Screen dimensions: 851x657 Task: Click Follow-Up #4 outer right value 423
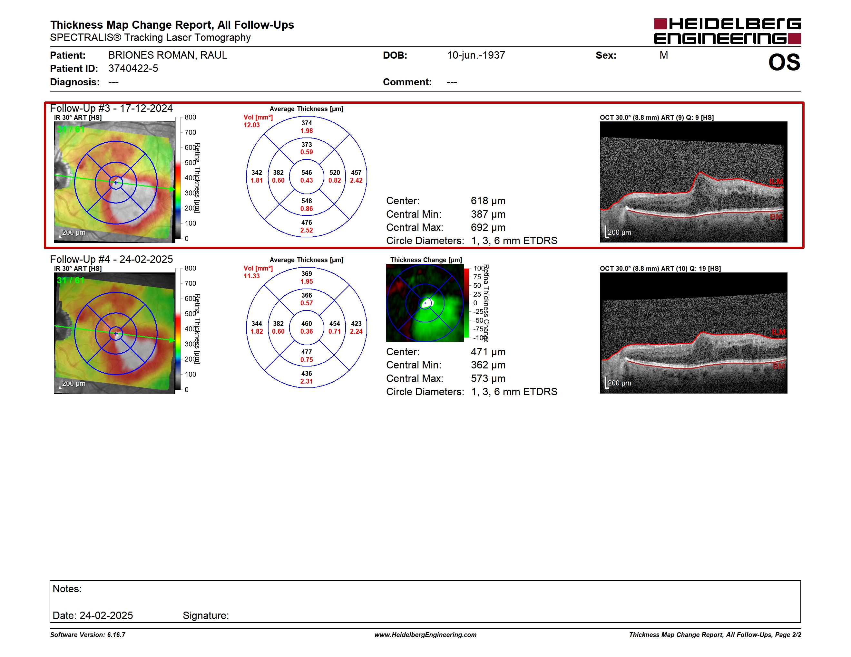(x=356, y=323)
